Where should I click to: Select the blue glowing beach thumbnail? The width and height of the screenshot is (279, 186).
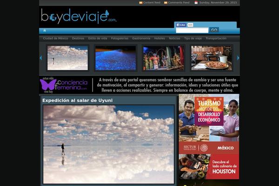pyautogui.click(x=115, y=58)
